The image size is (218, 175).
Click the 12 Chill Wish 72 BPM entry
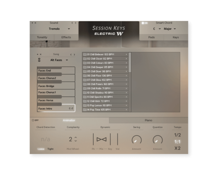(x=105, y=101)
